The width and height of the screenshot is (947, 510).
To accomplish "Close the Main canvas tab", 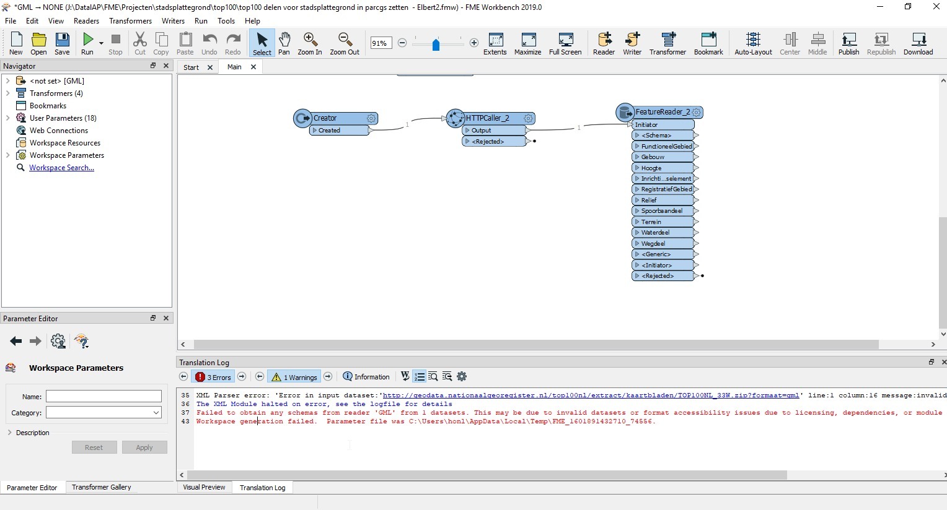I will point(253,67).
